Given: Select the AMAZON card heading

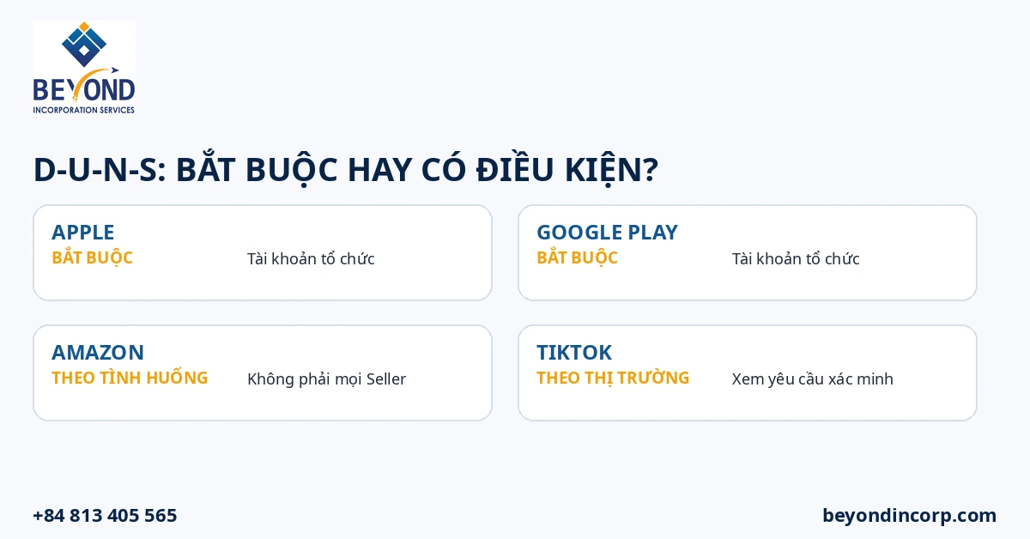Looking at the screenshot, I should (x=98, y=352).
